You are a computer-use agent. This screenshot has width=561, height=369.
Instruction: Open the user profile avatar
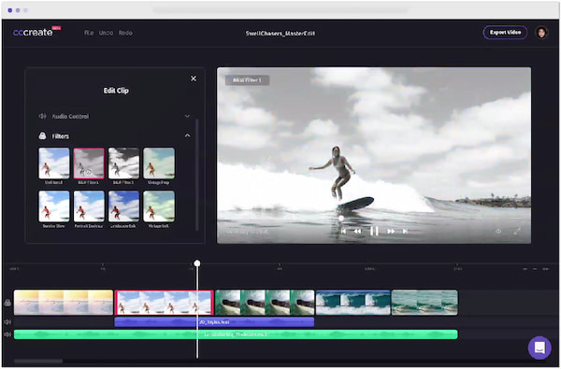coord(541,33)
